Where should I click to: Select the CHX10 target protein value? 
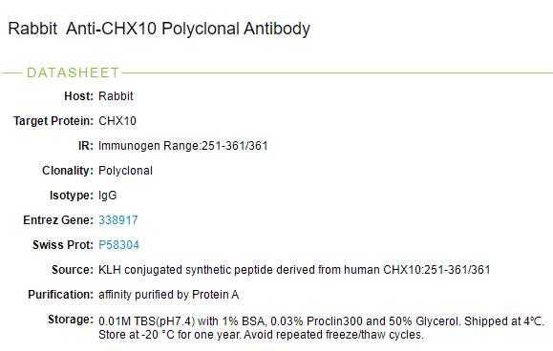[117, 121]
